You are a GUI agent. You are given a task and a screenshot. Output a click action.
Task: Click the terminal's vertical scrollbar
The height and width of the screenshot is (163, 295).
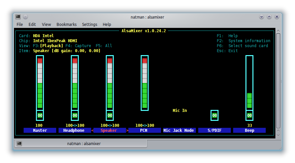(278, 80)
